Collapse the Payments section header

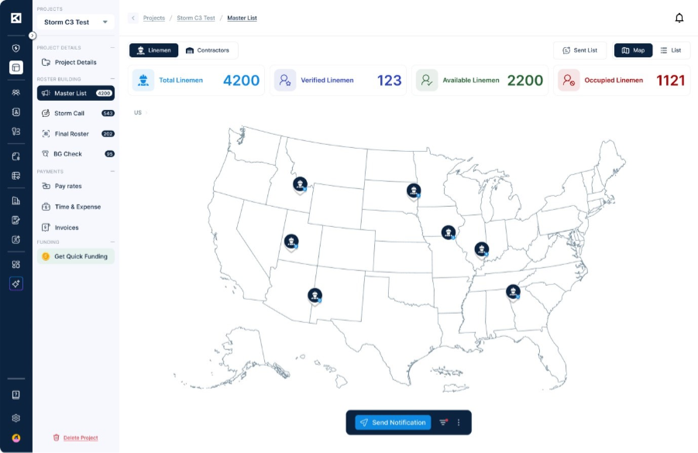[x=112, y=171]
